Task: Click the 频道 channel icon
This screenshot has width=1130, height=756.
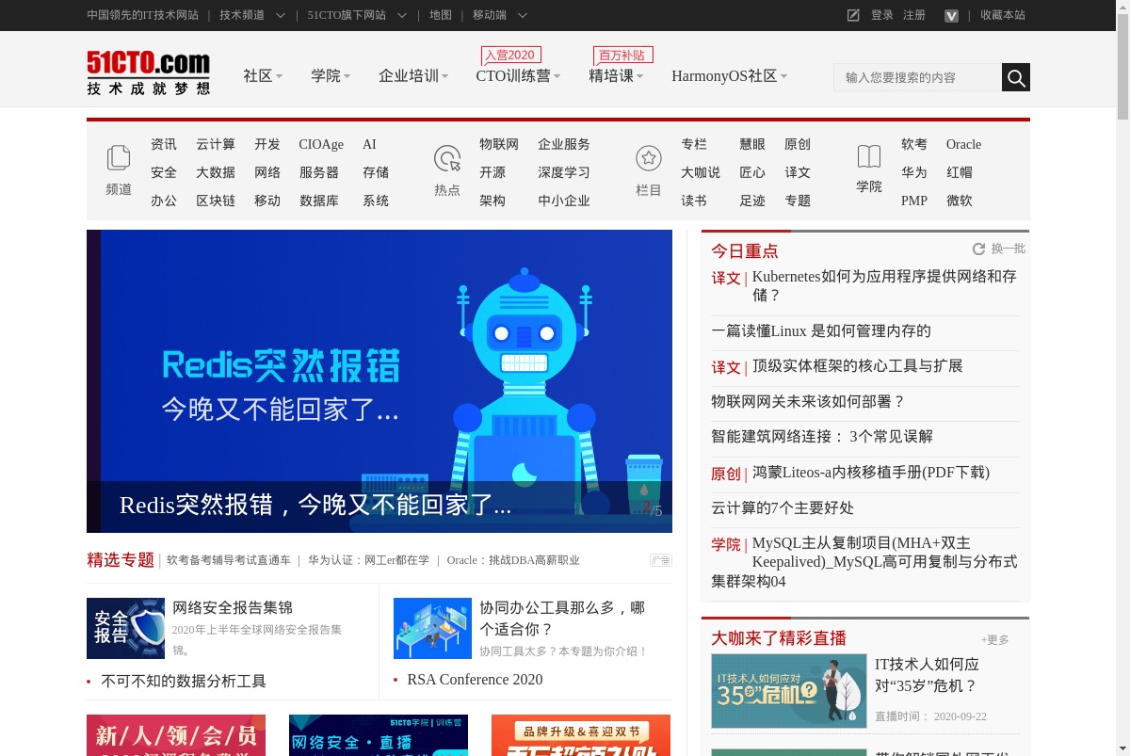Action: coord(119,157)
